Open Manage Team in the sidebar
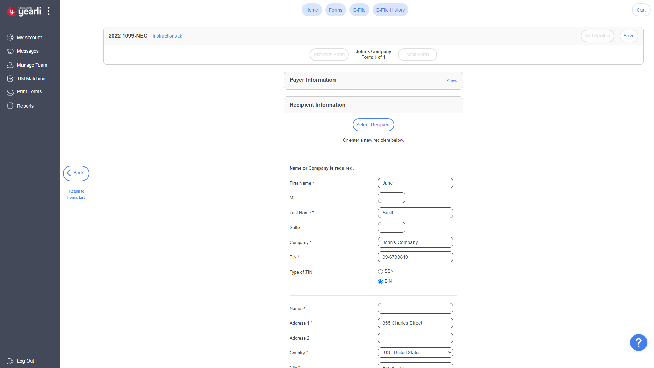This screenshot has width=654, height=368. point(32,65)
